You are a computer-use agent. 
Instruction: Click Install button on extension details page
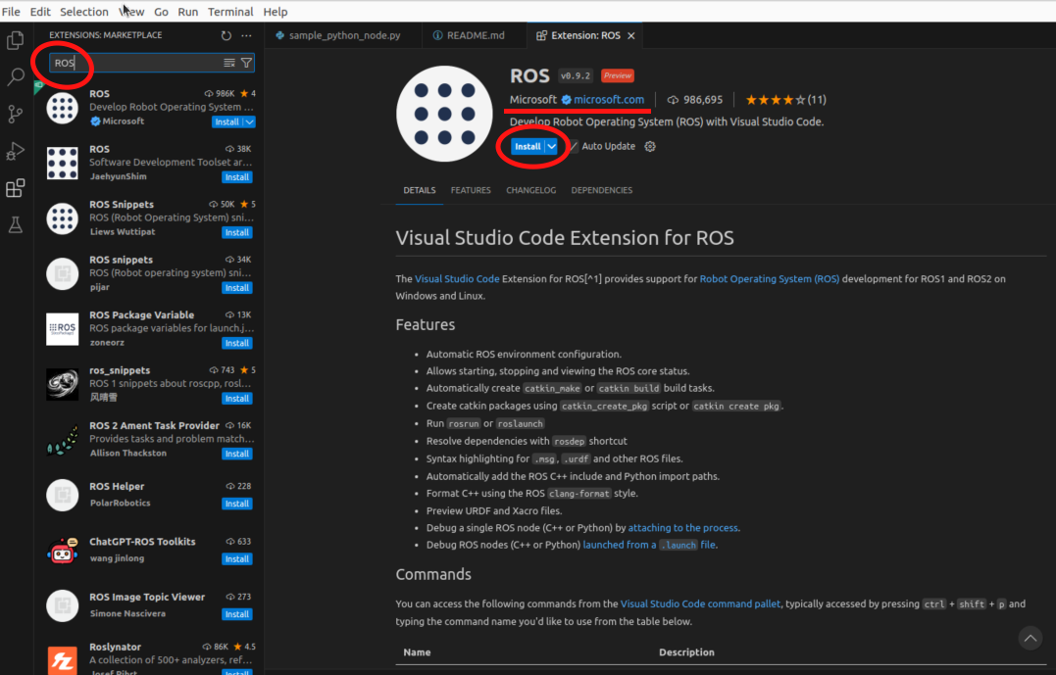tap(528, 146)
